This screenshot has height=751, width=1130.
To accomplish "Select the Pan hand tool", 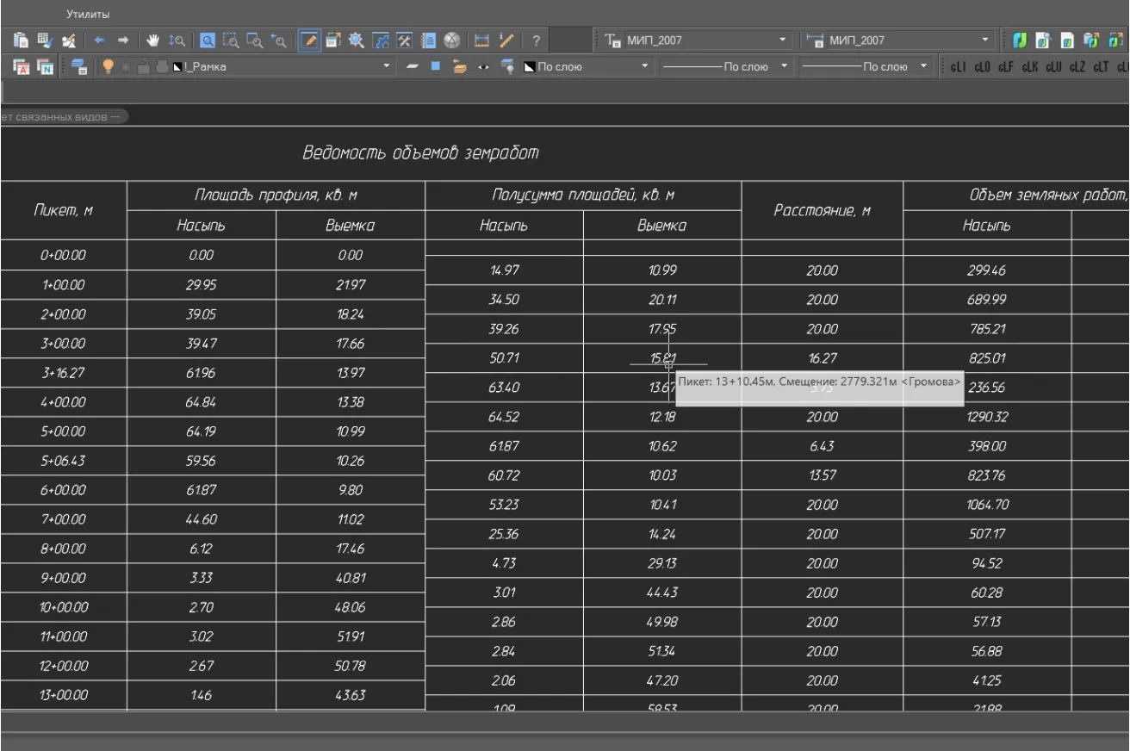I will point(153,40).
